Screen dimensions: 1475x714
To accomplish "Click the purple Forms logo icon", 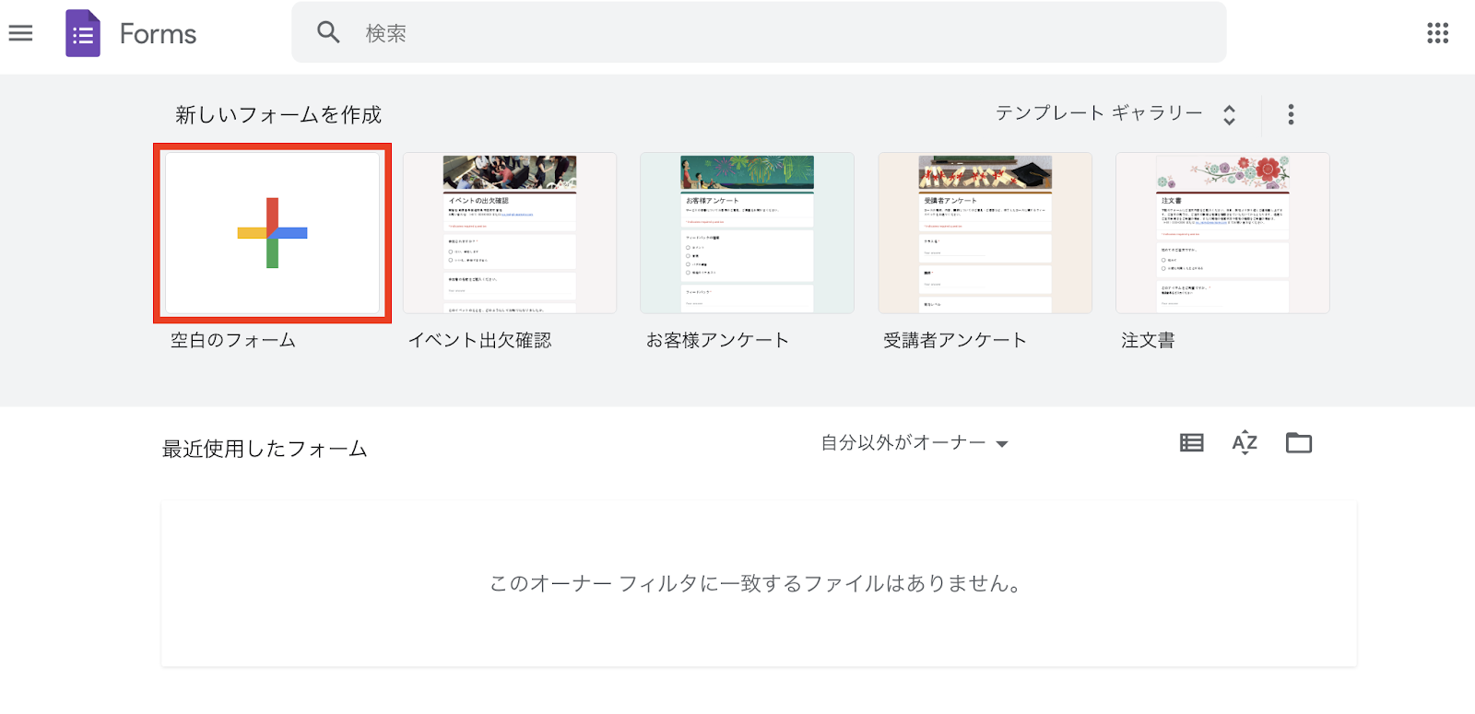I will click(x=83, y=33).
